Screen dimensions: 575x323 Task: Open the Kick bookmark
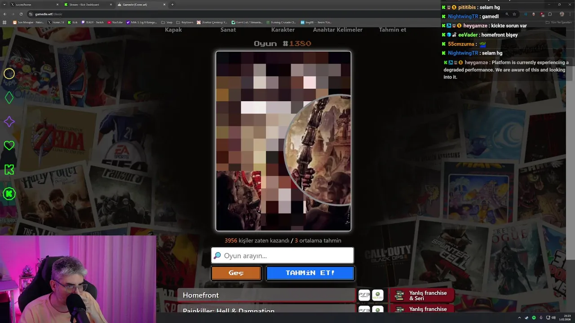tap(73, 22)
